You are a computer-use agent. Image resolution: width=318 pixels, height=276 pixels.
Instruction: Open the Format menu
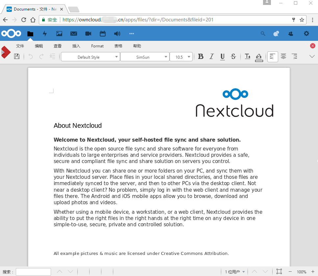coord(97,46)
